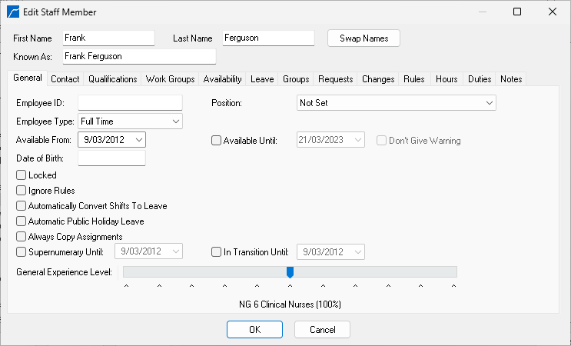Screen dimensions: 571x346
Task: Switch to the Qualifications tab
Action: coord(112,79)
